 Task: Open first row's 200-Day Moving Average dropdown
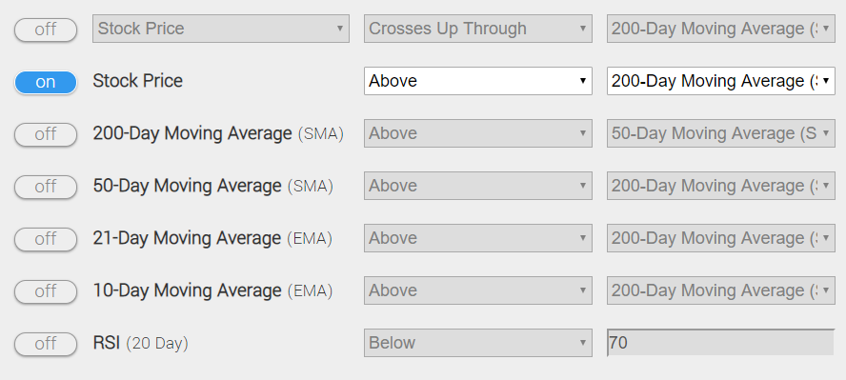click(x=721, y=29)
